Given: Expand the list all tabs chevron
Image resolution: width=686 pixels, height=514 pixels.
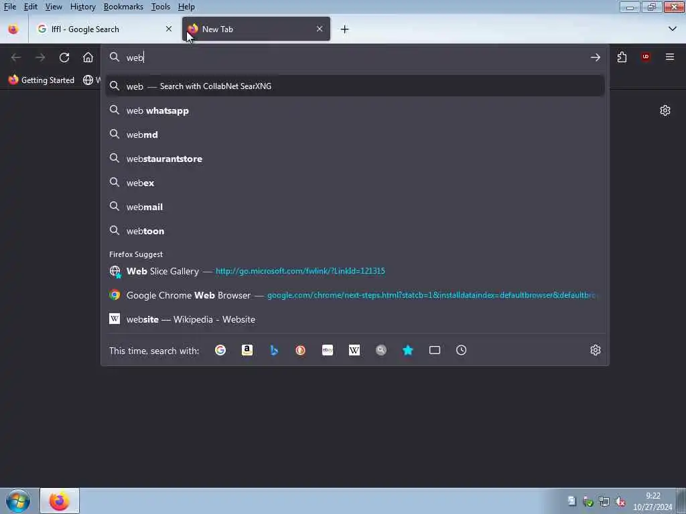Looking at the screenshot, I should [x=673, y=29].
